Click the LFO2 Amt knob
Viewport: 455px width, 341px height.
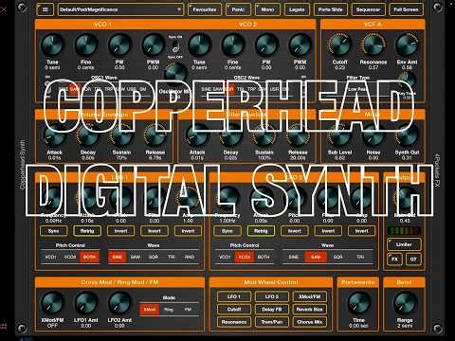(x=119, y=303)
